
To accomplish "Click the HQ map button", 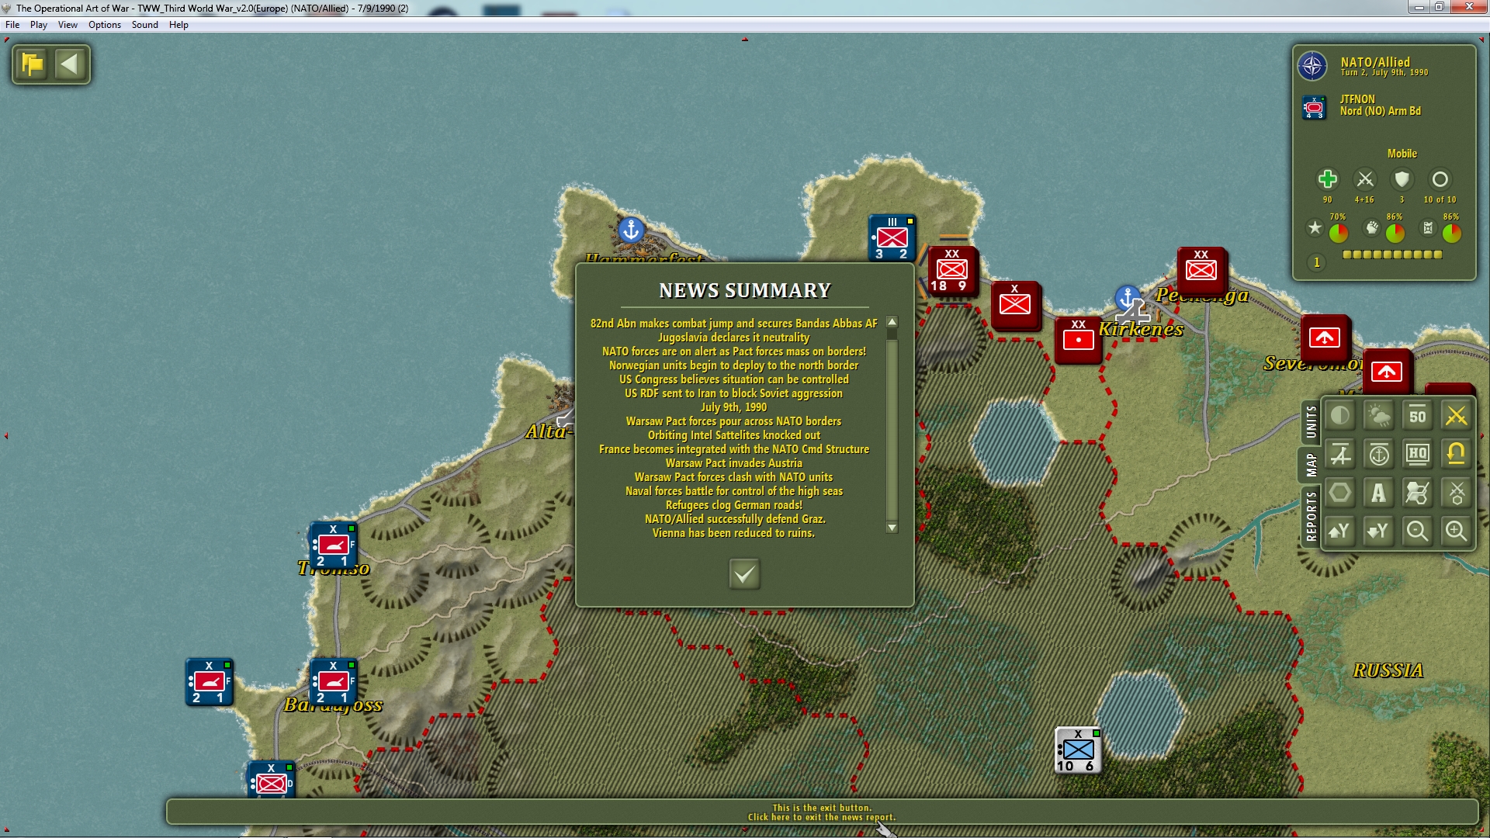I will tap(1418, 455).
